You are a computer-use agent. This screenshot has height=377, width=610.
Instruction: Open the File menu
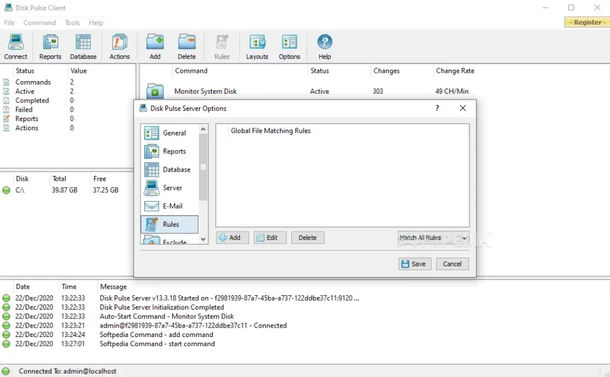point(9,23)
